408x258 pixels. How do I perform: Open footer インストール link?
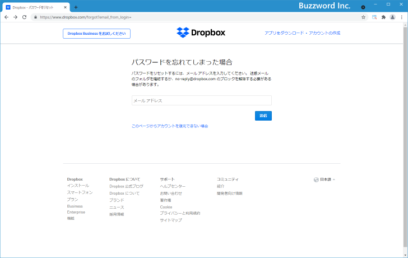(x=78, y=186)
